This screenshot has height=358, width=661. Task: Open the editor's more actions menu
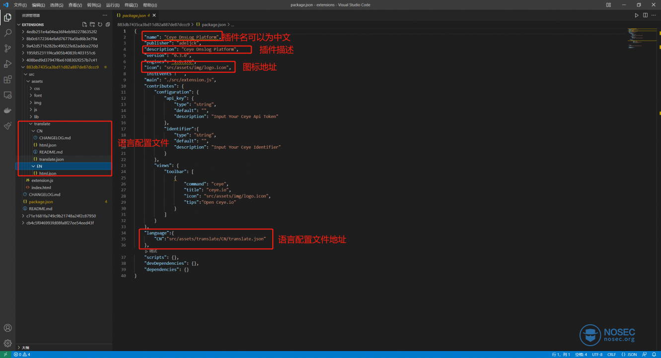click(x=654, y=15)
